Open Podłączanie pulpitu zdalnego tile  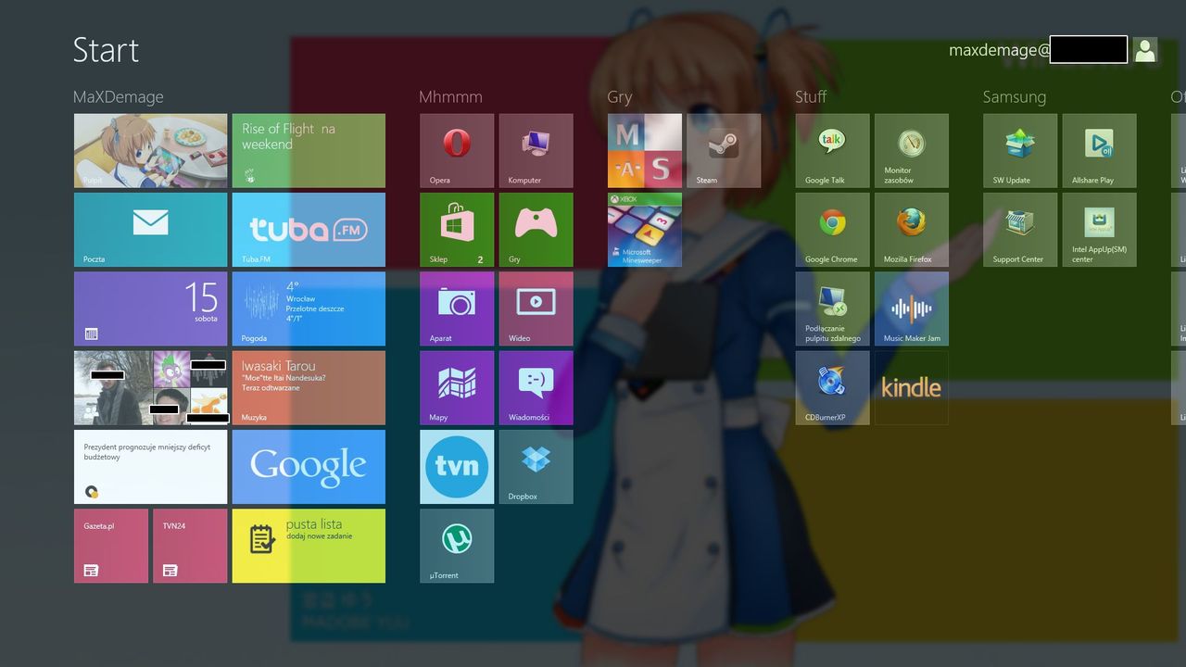833,308
